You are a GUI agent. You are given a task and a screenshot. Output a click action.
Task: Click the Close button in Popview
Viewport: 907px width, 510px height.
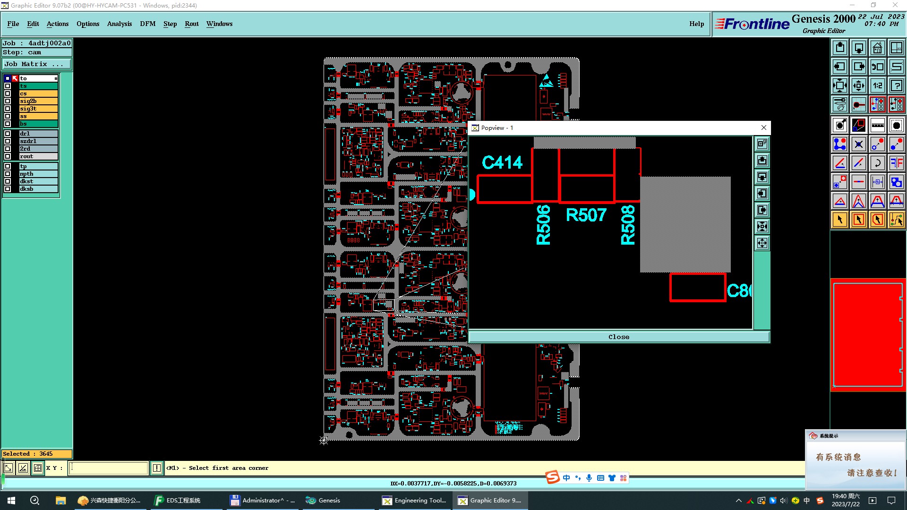618,337
